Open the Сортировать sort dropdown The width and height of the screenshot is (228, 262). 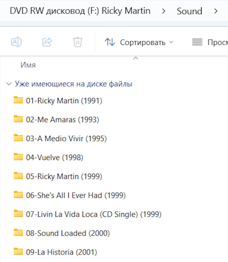pyautogui.click(x=139, y=42)
